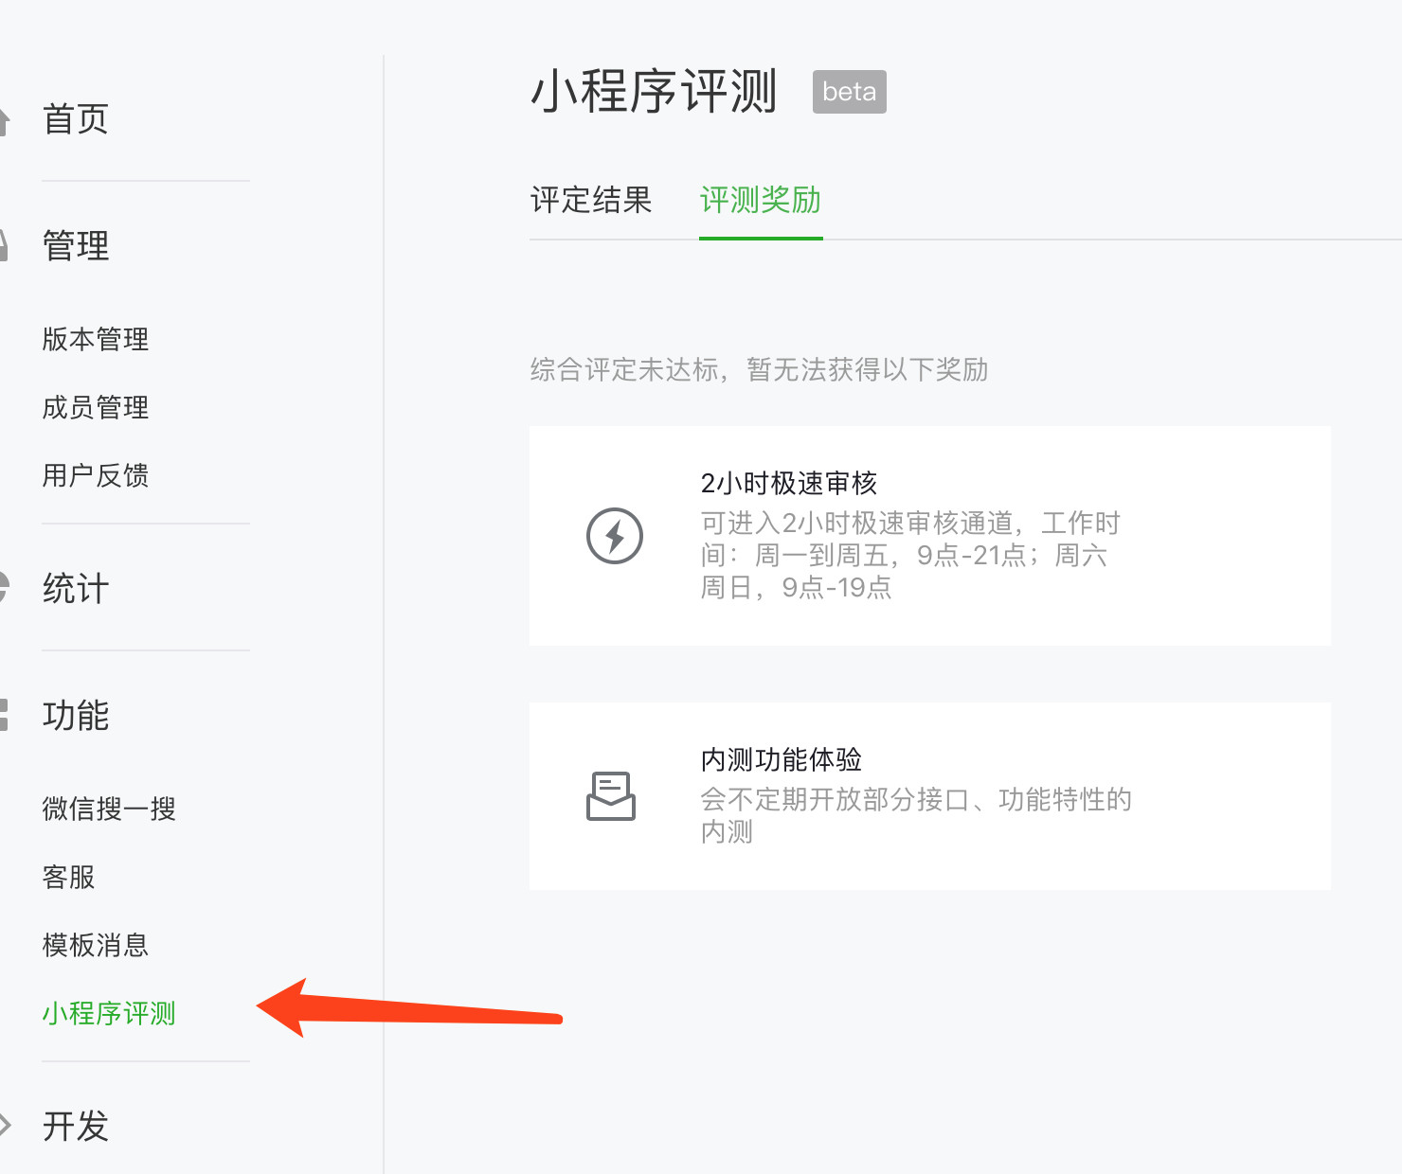Screen dimensions: 1402x1174
Task: Click the 首页 sidebar label
Action: pyautogui.click(x=76, y=120)
